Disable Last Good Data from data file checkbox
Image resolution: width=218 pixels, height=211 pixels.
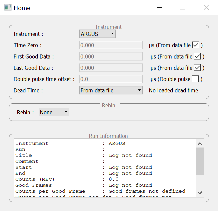(x=197, y=68)
